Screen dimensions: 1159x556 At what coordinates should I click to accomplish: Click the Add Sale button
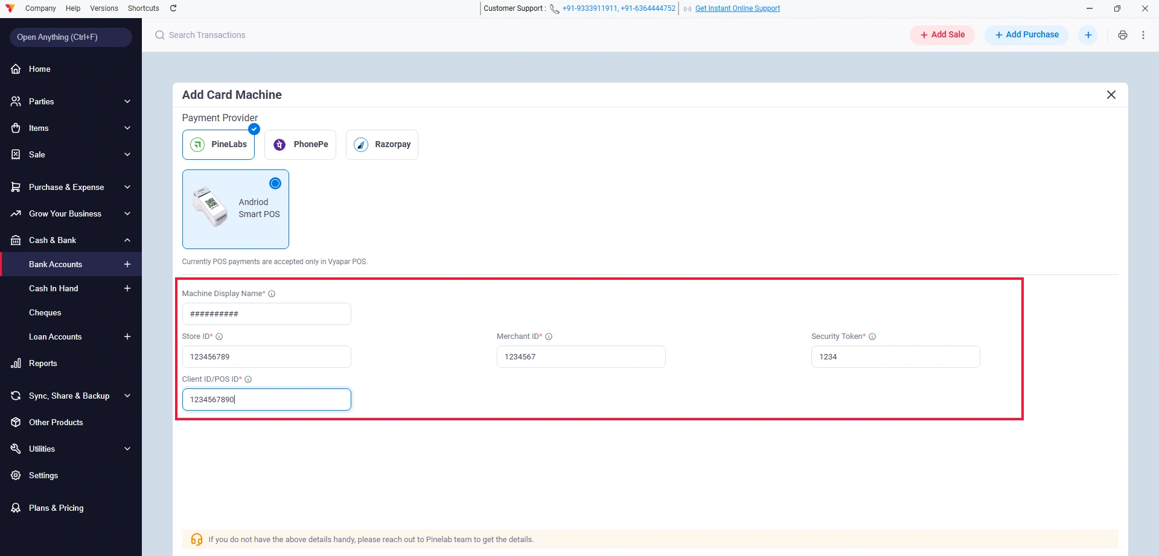point(942,35)
